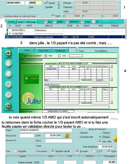Viewport: 137px width, 164px height.
Task: Uncheck the Réglés filter checkbox
Action: click(55, 22)
